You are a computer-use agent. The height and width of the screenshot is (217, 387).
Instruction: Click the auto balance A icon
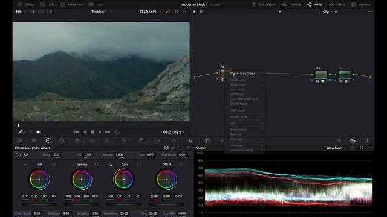click(18, 155)
